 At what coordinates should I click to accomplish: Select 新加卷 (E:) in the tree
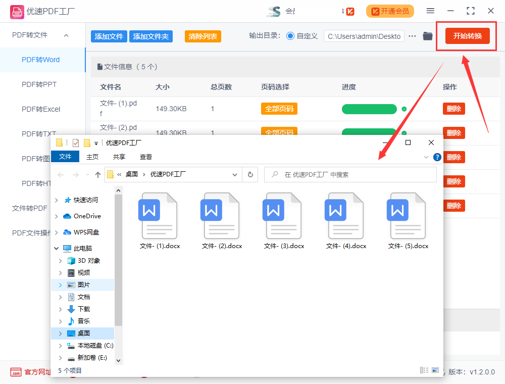pos(92,358)
